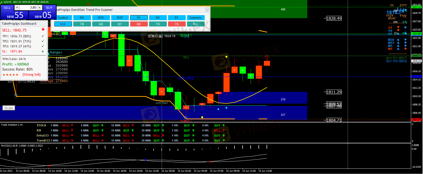Increase lot size with the up arrow

pos(40,8)
